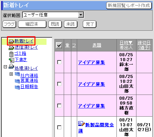Click the 日報報告 folder icon
This screenshot has width=154, height=137.
click(x=17, y=87)
